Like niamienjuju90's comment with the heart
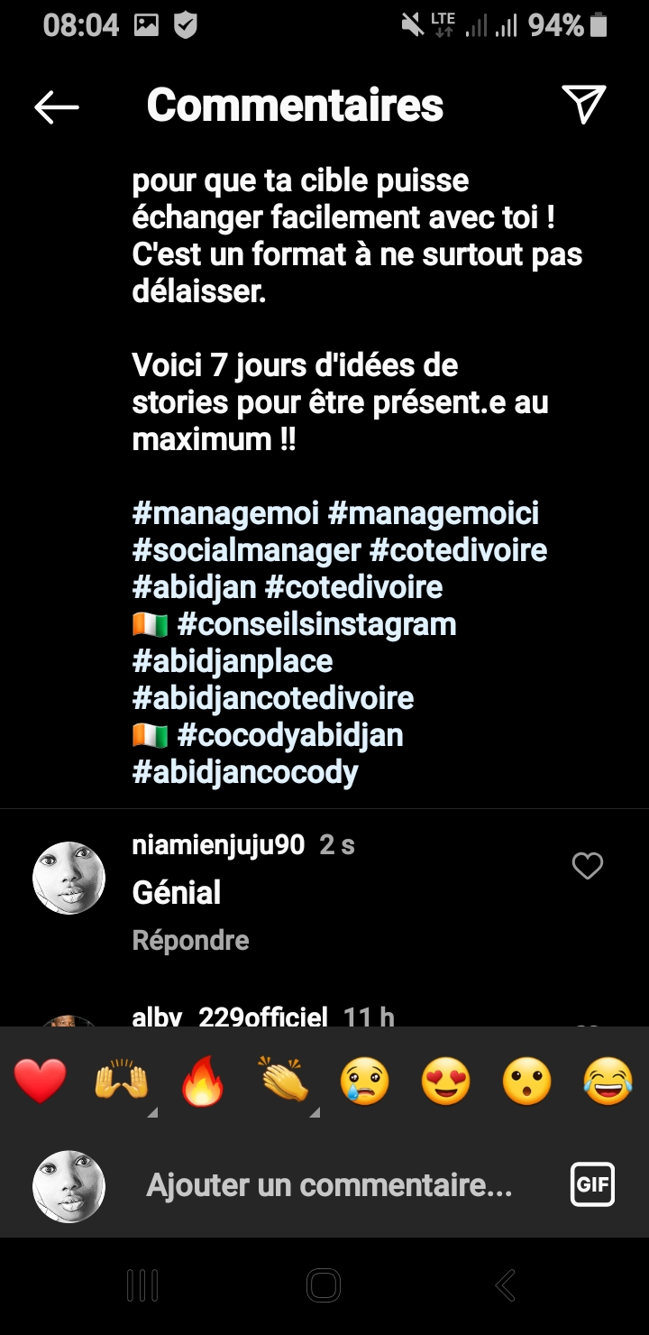649x1335 pixels. pos(587,867)
